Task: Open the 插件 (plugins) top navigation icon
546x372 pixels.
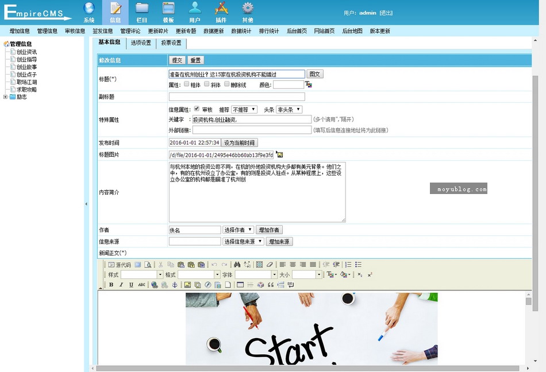Action: pyautogui.click(x=221, y=11)
